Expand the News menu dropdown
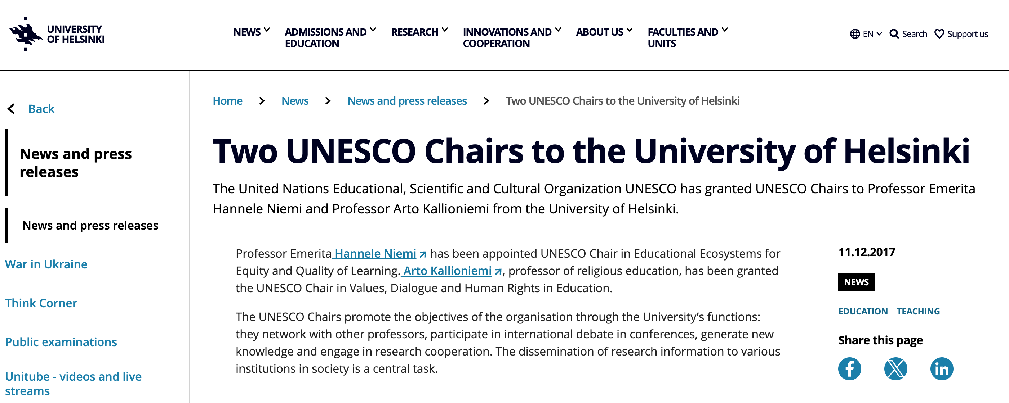 click(251, 32)
